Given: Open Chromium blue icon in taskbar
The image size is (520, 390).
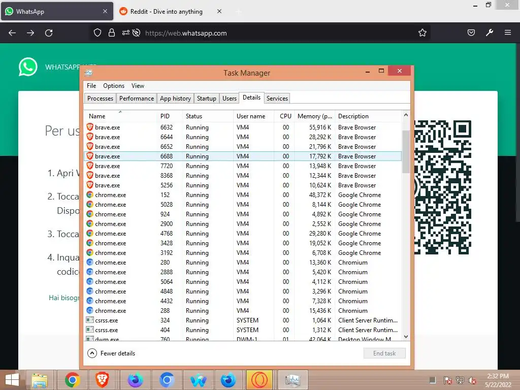Looking at the screenshot, I should pos(167,380).
